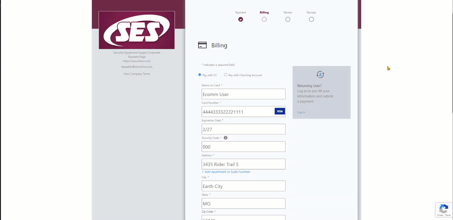Click the Expiration Date field

[x=243, y=129]
